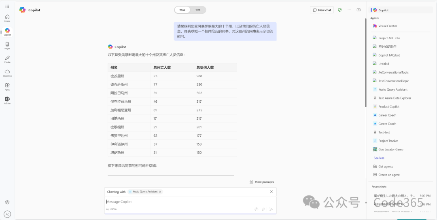Image resolution: width=437 pixels, height=220 pixels.
Task: Open the AC account avatar
Action: pyautogui.click(x=7, y=214)
